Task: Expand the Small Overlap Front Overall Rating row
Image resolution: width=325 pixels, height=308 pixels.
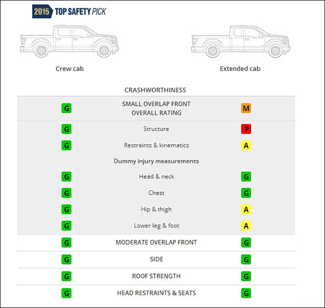Action: coord(156,109)
